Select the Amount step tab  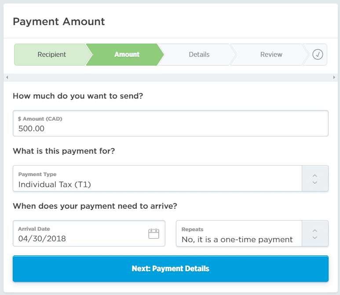126,55
